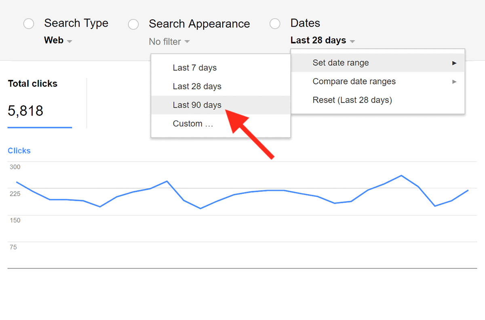Select the Dates radio button
Screen dimensions: 485x320
(275, 24)
